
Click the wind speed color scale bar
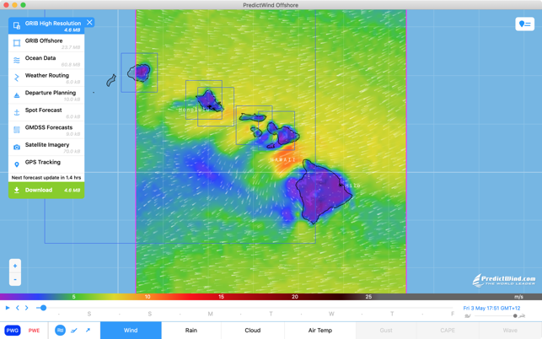(x=271, y=297)
